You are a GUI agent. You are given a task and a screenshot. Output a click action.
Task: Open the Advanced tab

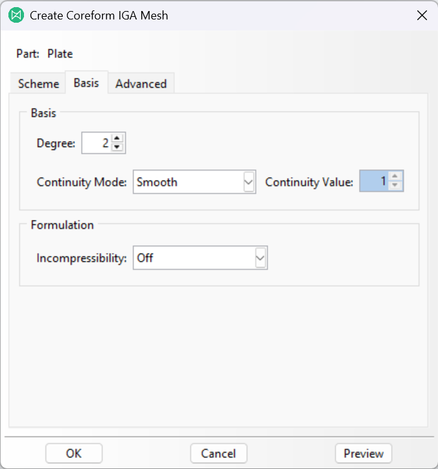(x=141, y=84)
